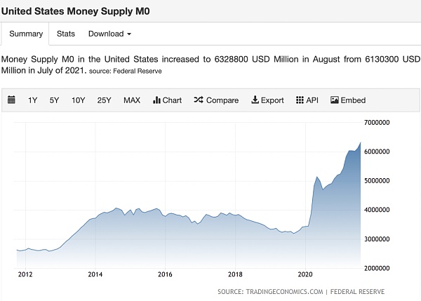Click the Embed label

click(353, 100)
